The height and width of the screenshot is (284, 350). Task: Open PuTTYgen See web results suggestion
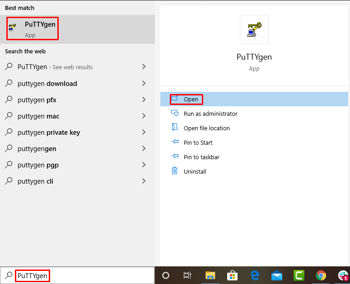(x=77, y=67)
